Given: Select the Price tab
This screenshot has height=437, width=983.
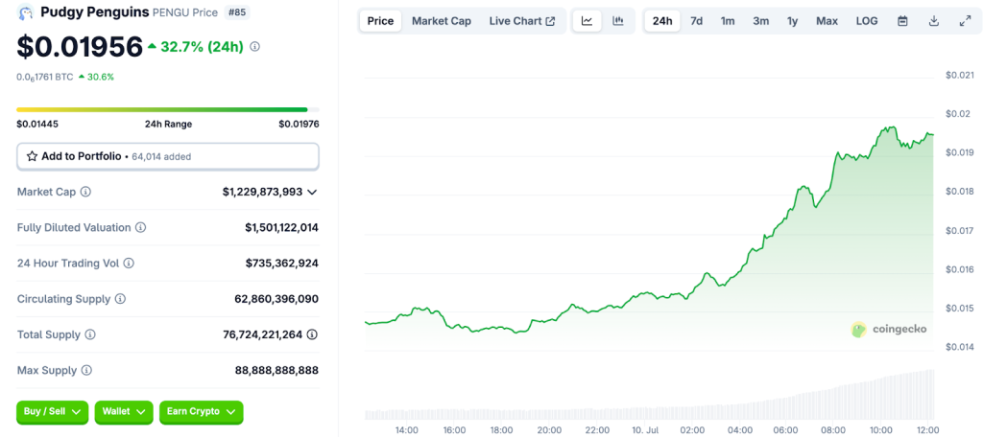Looking at the screenshot, I should pos(380,21).
